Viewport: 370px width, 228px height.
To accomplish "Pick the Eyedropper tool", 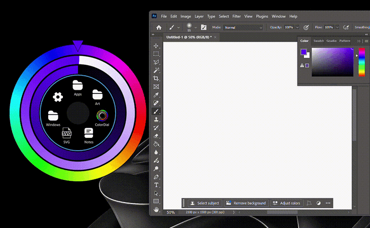I will click(156, 95).
